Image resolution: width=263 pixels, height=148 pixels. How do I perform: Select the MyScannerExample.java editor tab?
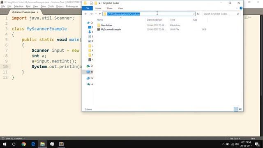click(x=23, y=12)
